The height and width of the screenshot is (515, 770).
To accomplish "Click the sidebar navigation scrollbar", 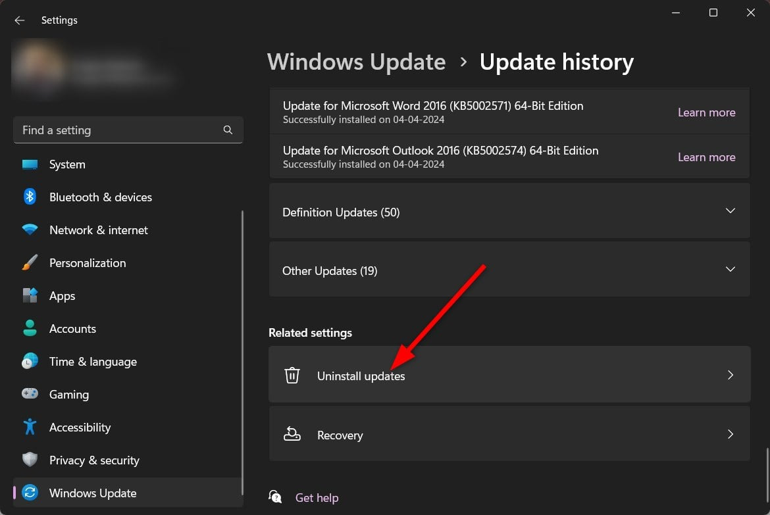I will tap(242, 353).
